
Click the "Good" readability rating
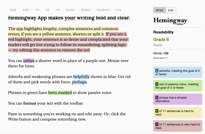(x=158, y=45)
